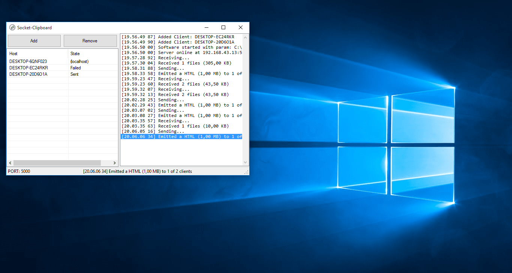Select log line 19.59.32 07 Receiving...
Screen dimensions: 512x273
tap(181, 89)
